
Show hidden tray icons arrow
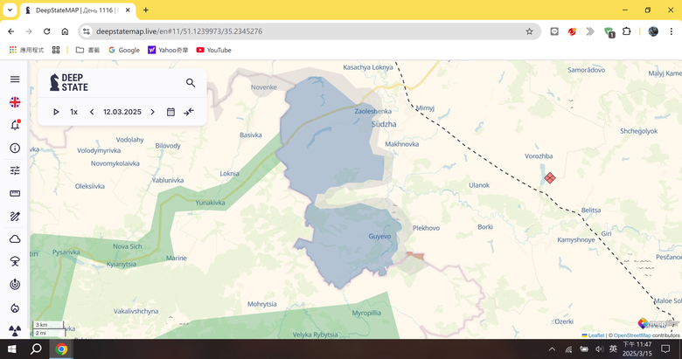click(552, 349)
